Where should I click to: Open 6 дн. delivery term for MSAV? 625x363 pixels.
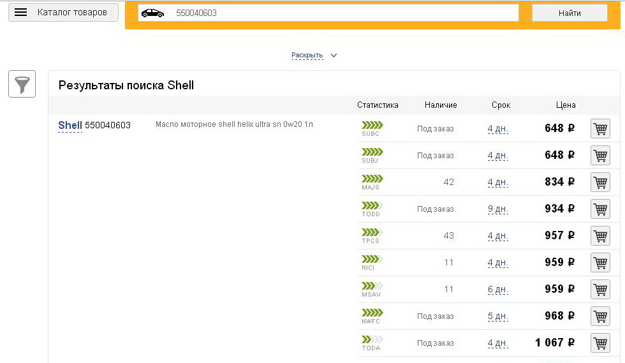pyautogui.click(x=497, y=289)
